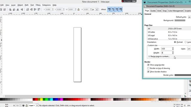Click the Document Properties panel header icon
Viewport: 191px width, 107px height.
coord(145,6)
